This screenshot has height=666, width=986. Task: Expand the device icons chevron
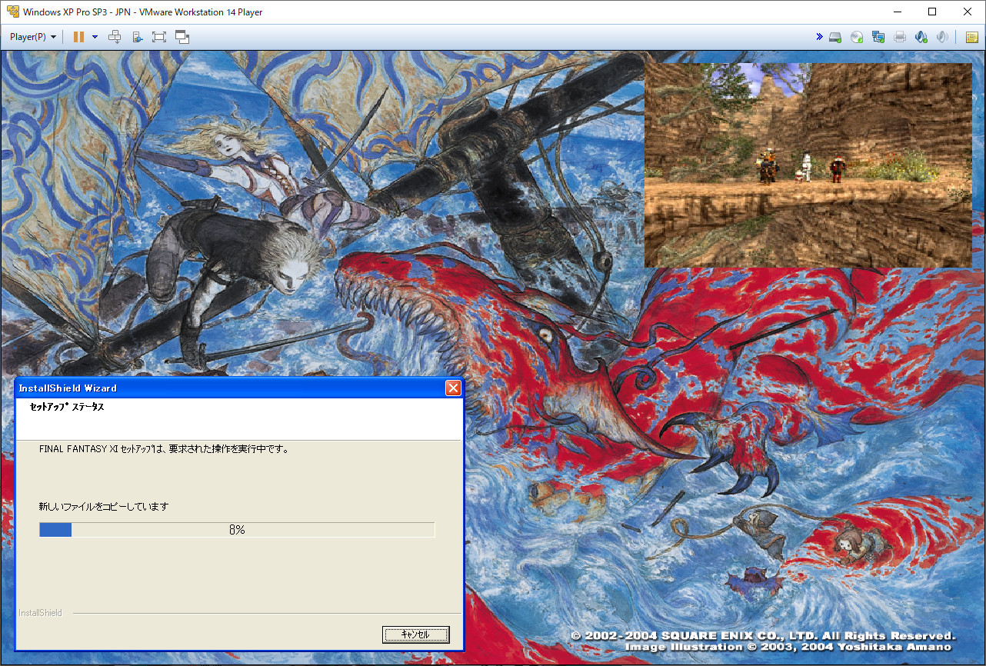819,37
